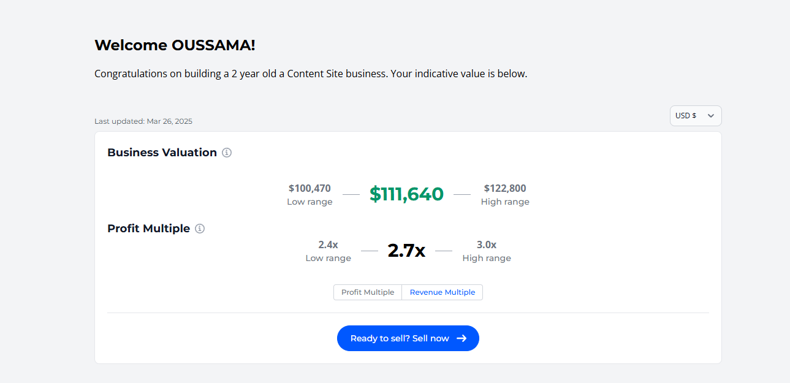Click the arrow icon on Sell now button
790x383 pixels.
(x=461, y=338)
